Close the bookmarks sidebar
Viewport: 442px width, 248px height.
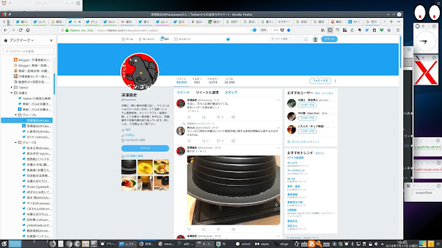coord(51,40)
